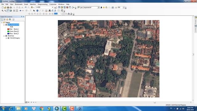Open Table of Contents options
Image resolution: width=197 pixels, height=111 pixels.
coord(14,19)
